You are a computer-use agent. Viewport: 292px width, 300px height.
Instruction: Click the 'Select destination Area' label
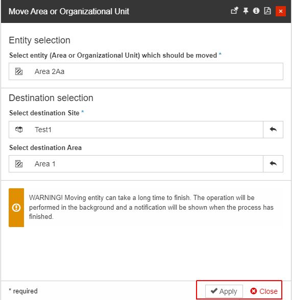(x=45, y=148)
